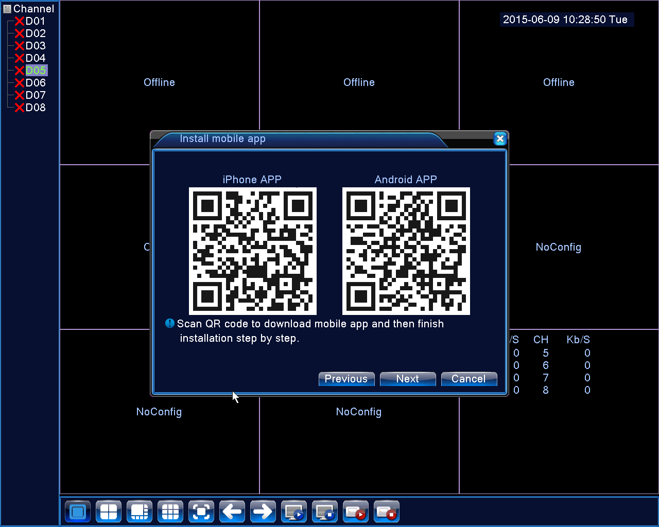Close the Install mobile app dialog
This screenshot has width=659, height=527.
[500, 138]
